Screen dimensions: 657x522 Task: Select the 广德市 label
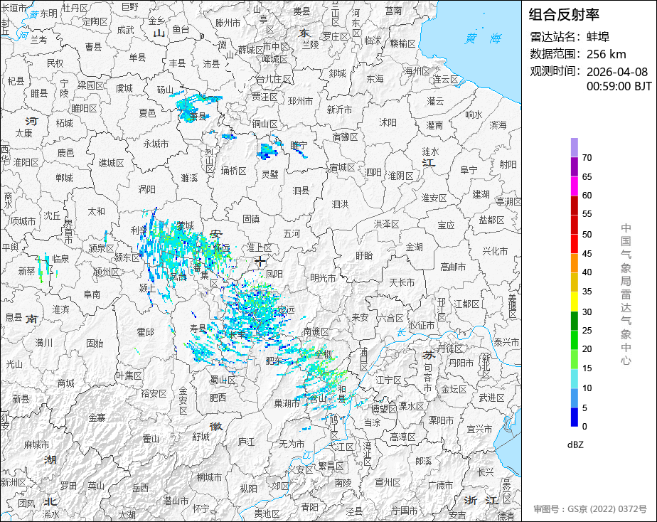click(440, 485)
